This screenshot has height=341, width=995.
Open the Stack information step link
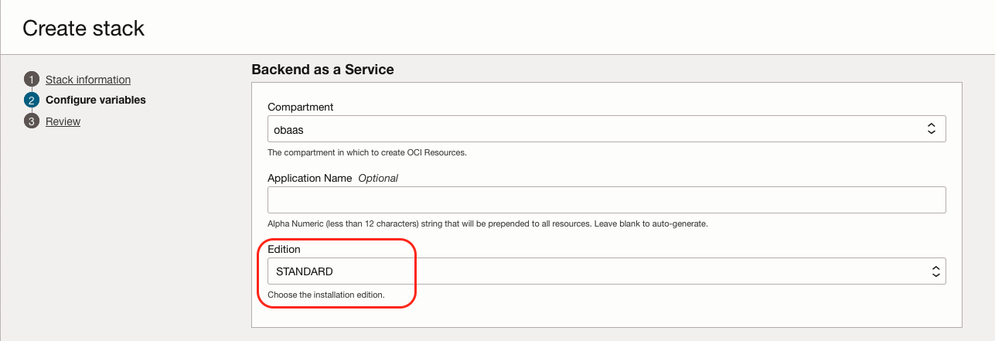click(x=88, y=80)
